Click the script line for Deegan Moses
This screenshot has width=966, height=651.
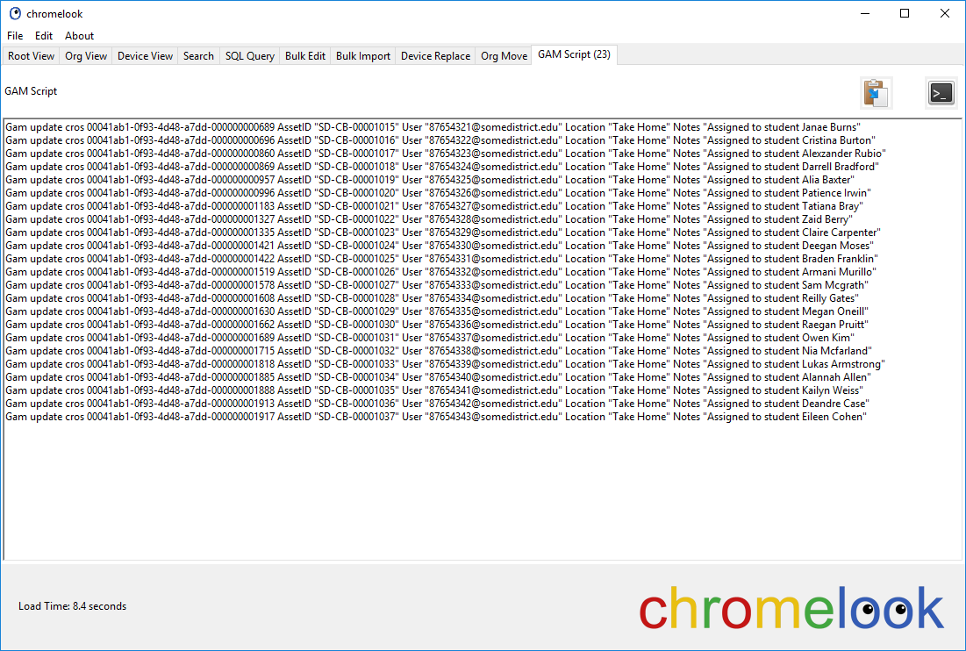pos(440,246)
